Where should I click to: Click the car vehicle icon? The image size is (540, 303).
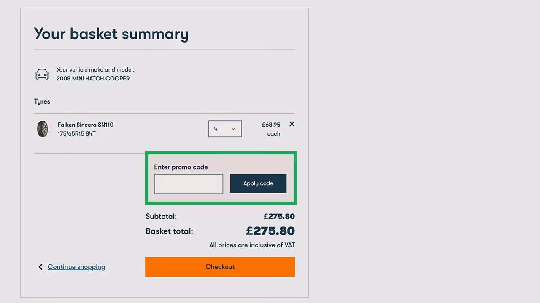coord(42,74)
